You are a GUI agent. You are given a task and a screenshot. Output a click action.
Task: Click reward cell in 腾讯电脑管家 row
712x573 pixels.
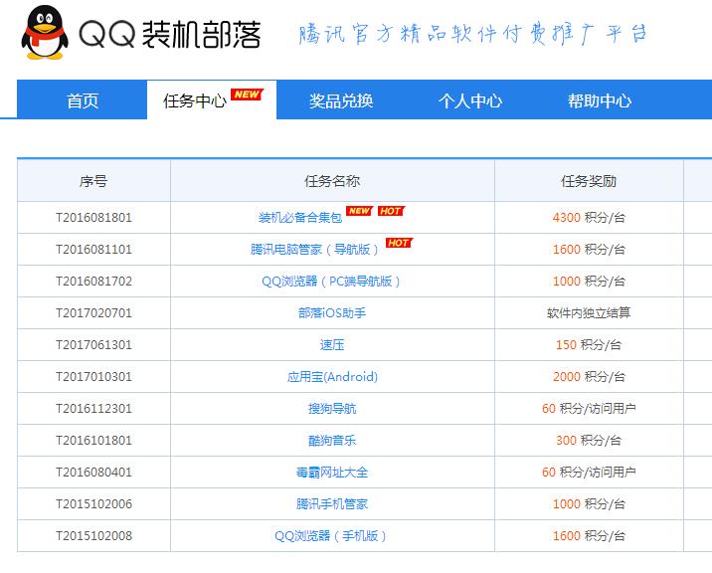tap(589, 250)
